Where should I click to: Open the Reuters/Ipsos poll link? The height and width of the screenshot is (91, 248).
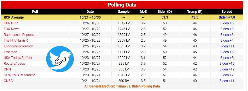pos(14,63)
